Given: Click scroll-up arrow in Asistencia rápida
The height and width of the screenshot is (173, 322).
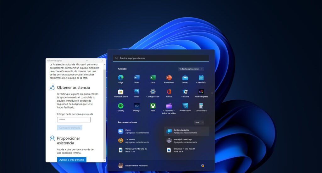Looking at the screenshot, I should click(104, 65).
